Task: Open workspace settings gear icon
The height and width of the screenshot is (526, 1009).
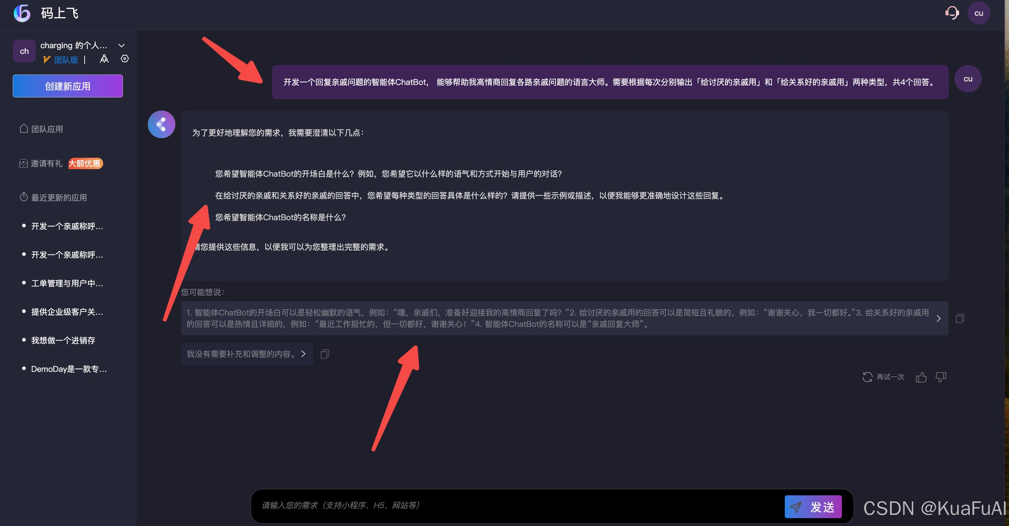Action: [x=125, y=59]
